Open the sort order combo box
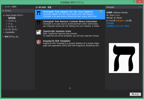144x99 pixels. 59,7
